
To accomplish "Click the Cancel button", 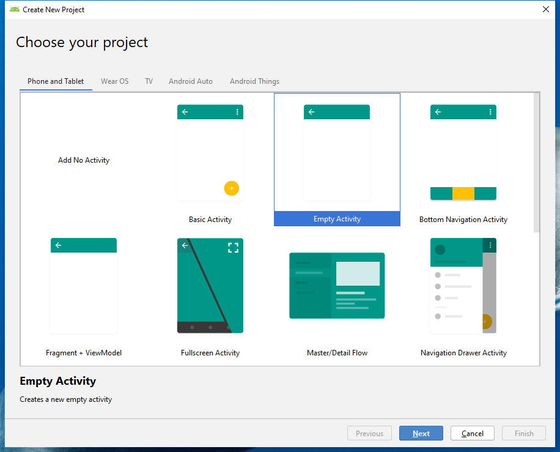I will pos(472,433).
